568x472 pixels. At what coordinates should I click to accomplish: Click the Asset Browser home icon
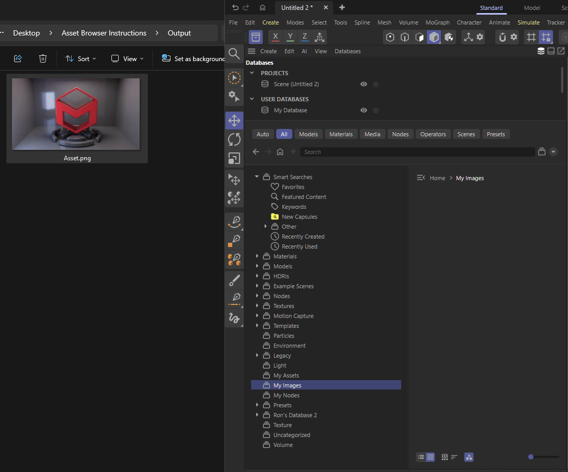[280, 152]
